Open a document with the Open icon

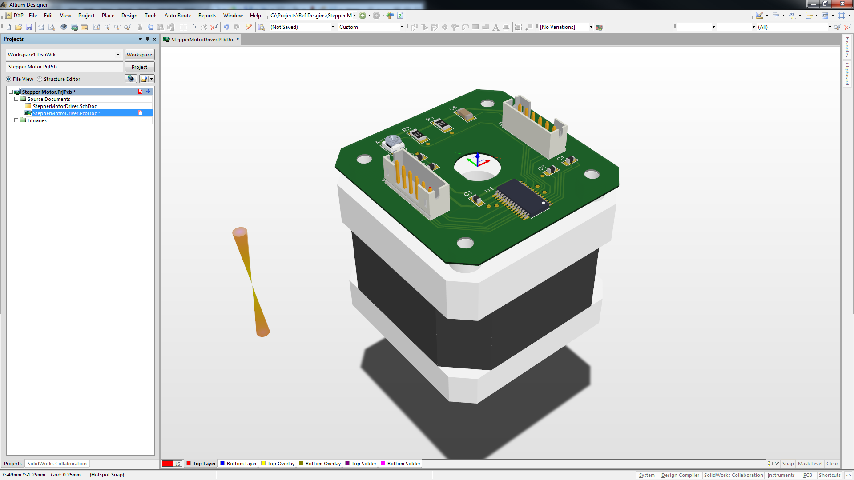[18, 27]
